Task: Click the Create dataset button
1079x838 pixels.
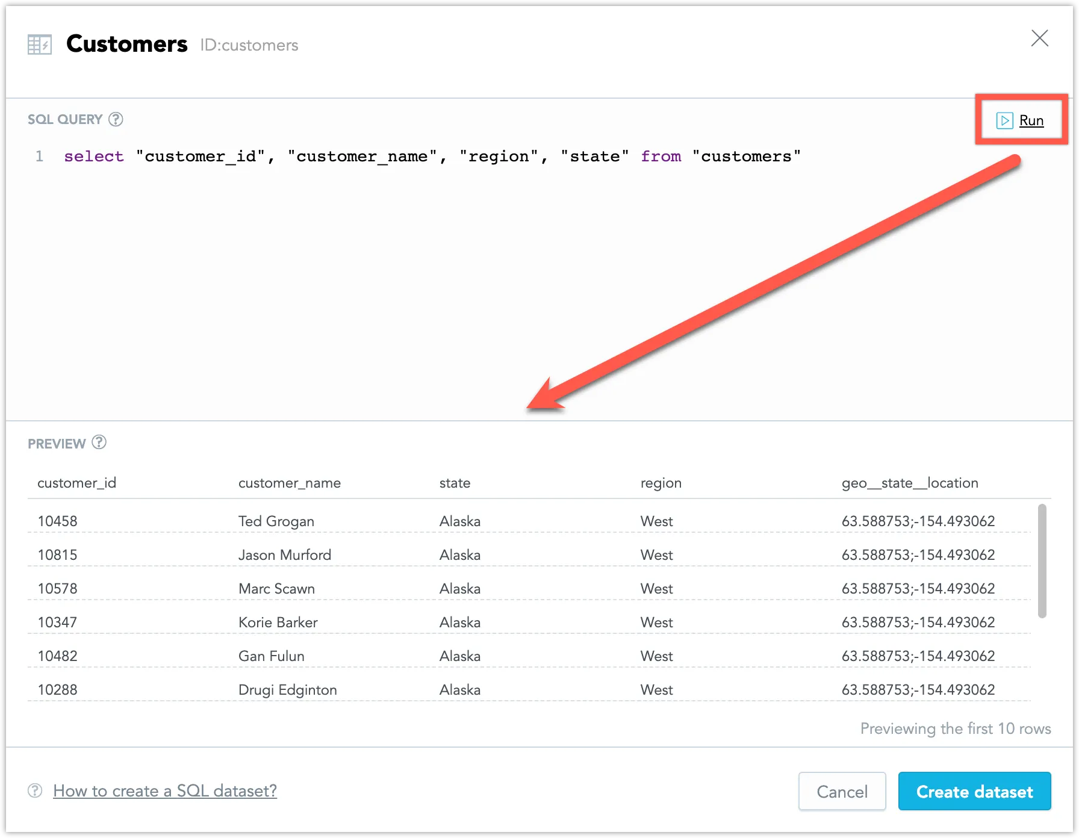Action: click(x=974, y=791)
